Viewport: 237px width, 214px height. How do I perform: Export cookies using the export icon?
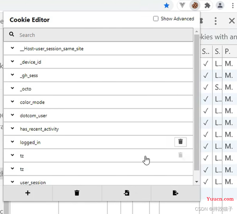175,193
